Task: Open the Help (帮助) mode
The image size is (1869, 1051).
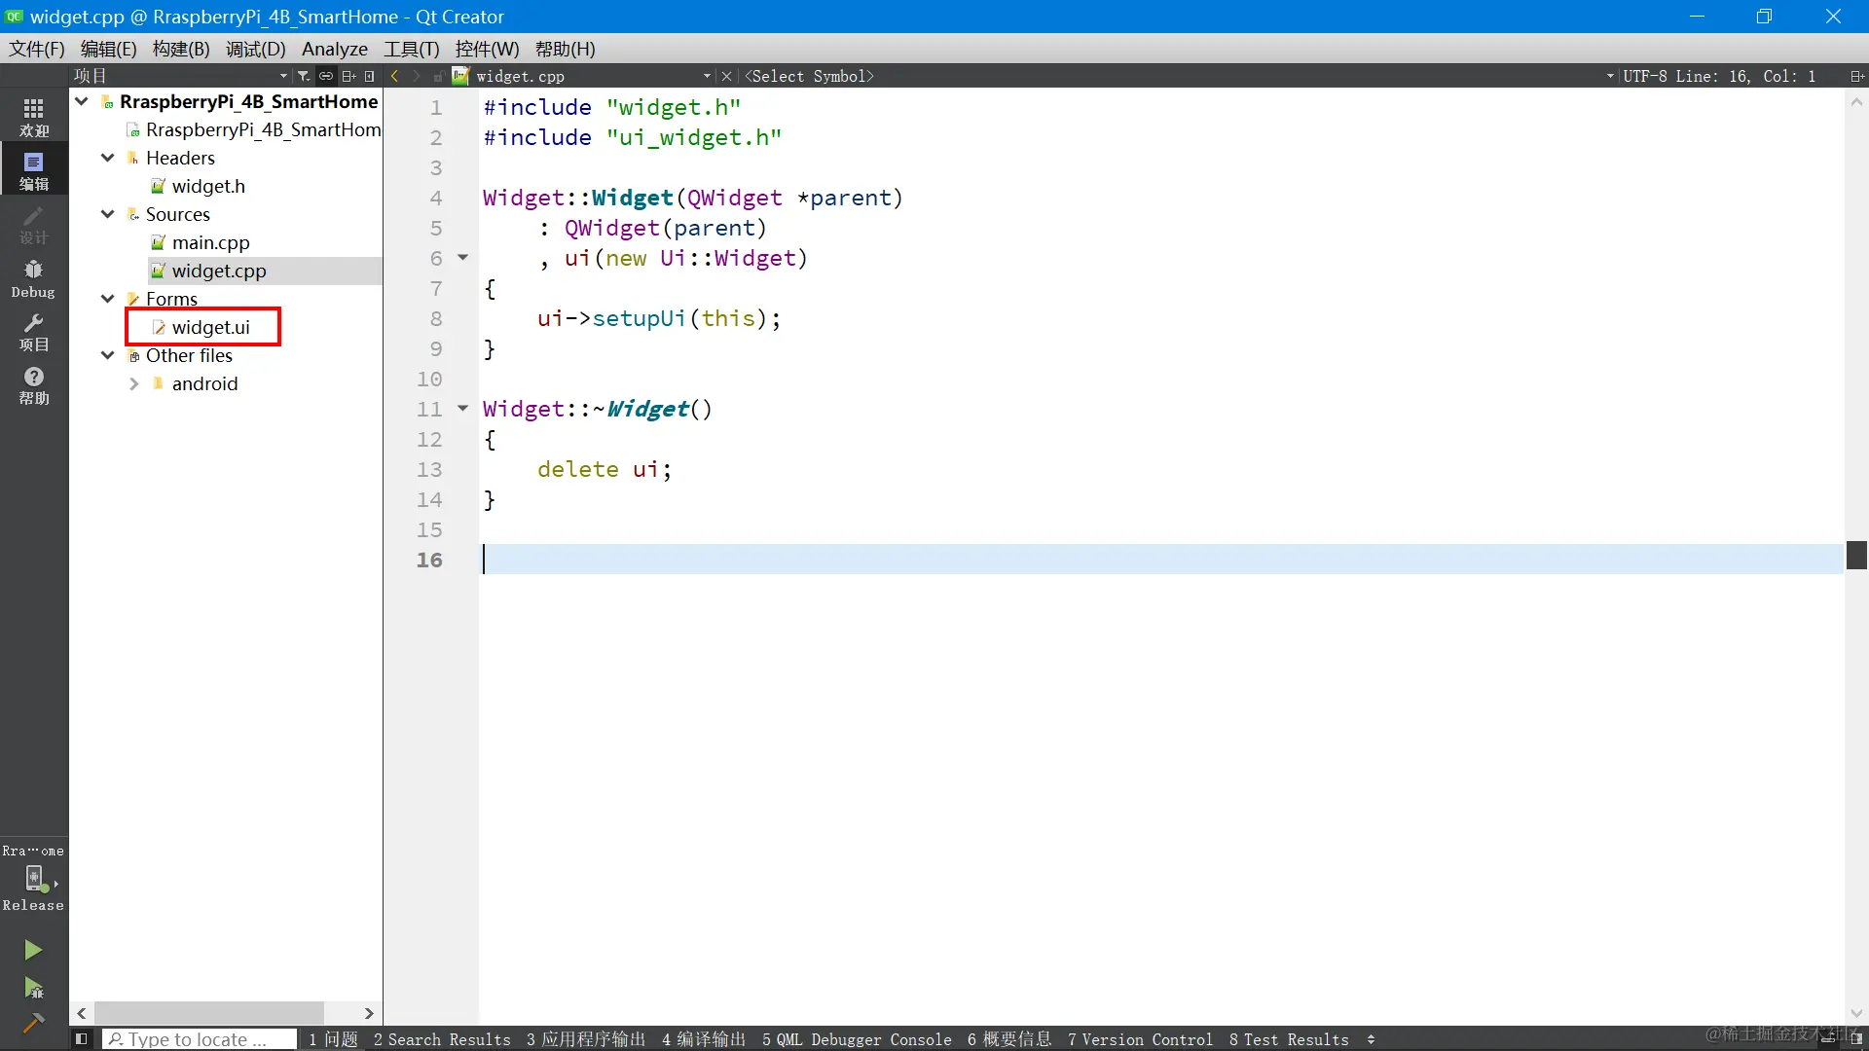Action: (x=34, y=385)
